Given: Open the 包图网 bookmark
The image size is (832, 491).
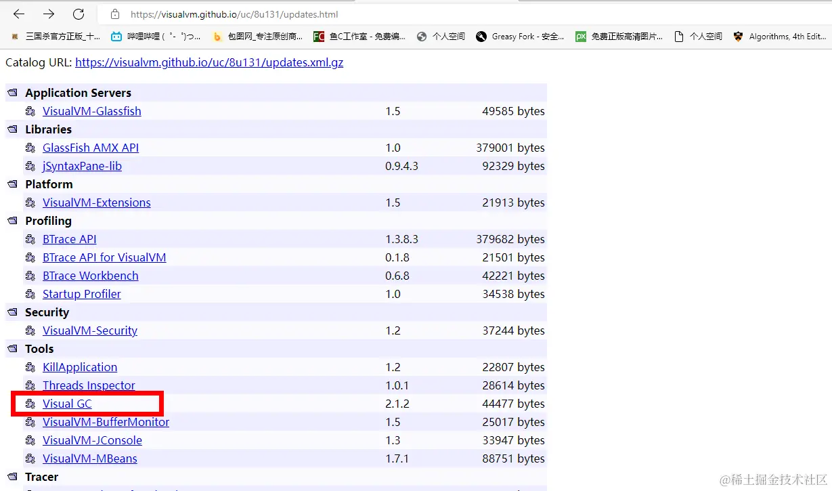Looking at the screenshot, I should coord(257,37).
